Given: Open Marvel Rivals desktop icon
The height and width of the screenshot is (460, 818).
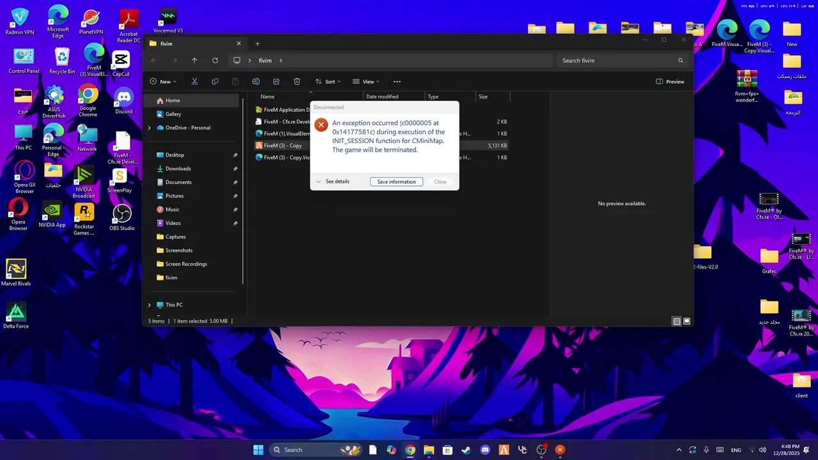Looking at the screenshot, I should click(16, 272).
